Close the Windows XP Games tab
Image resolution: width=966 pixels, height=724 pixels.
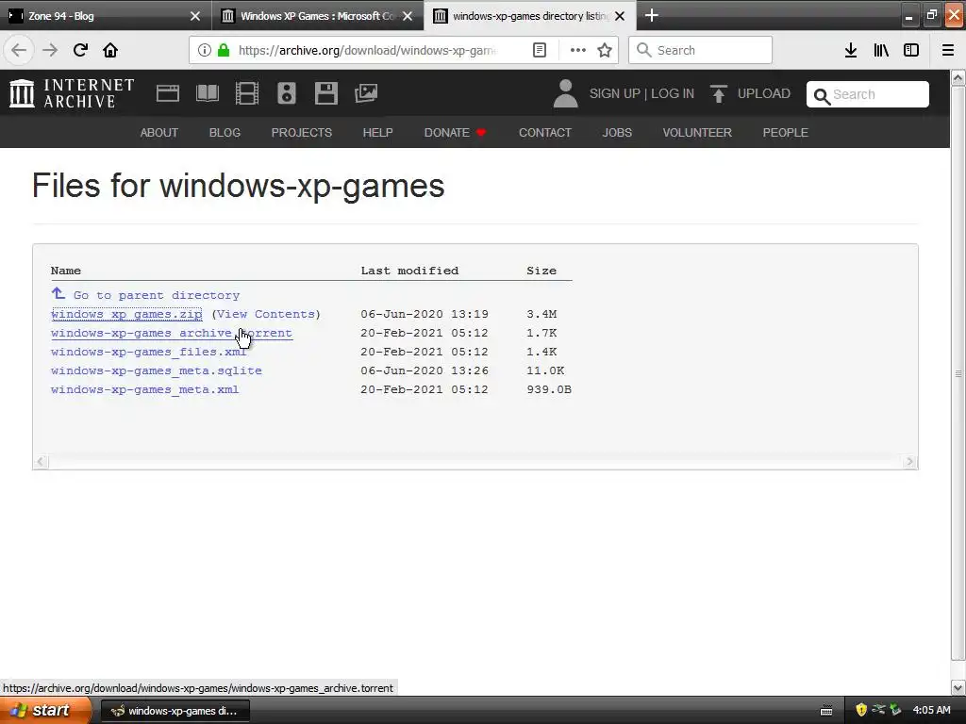408,16
